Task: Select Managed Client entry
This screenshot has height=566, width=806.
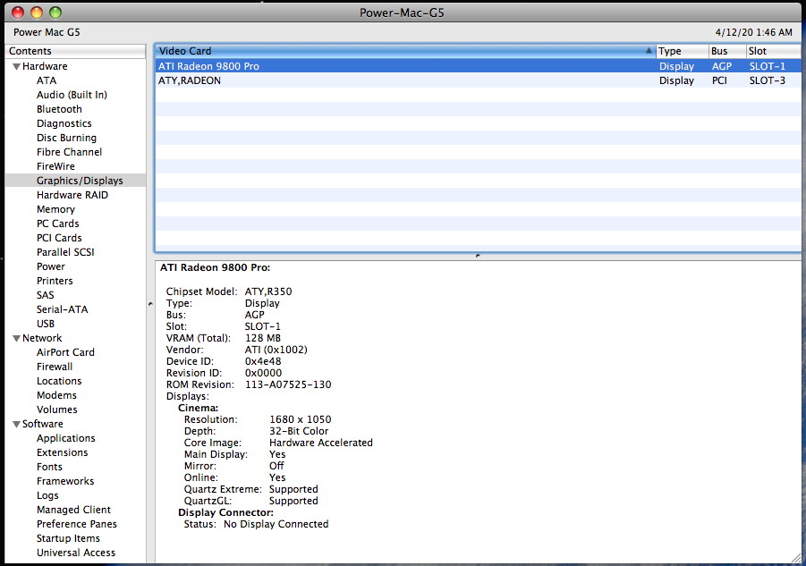Action: pyautogui.click(x=73, y=510)
